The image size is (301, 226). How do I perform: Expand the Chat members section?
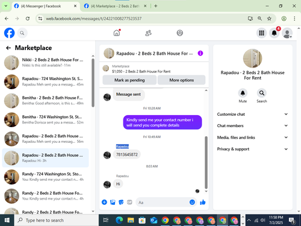click(252, 125)
